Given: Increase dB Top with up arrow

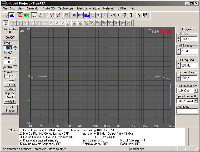Looking at the screenshot, I should pyautogui.click(x=179, y=38).
